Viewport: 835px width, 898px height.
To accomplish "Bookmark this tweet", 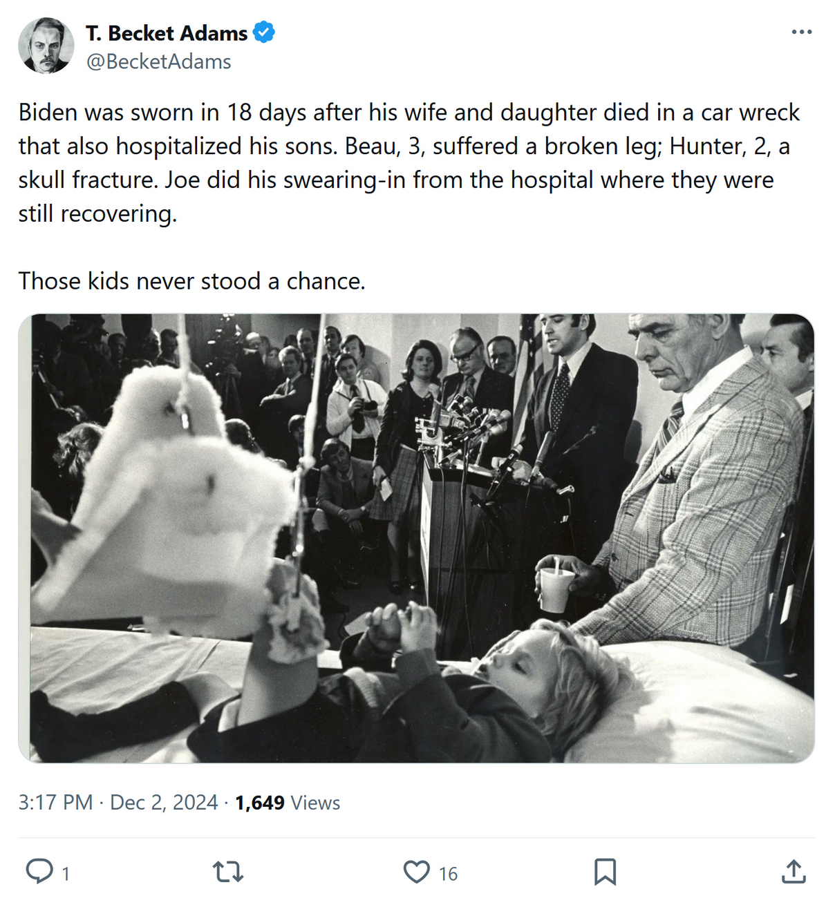I will 605,872.
